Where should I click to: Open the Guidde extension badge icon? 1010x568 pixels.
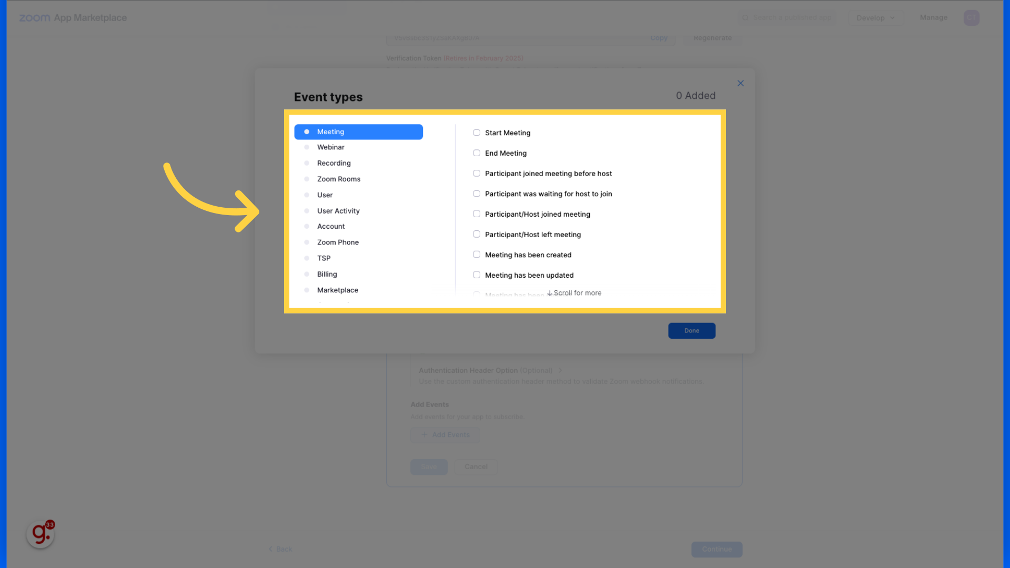(x=41, y=534)
